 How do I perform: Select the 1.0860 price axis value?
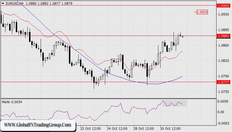[224, 45]
